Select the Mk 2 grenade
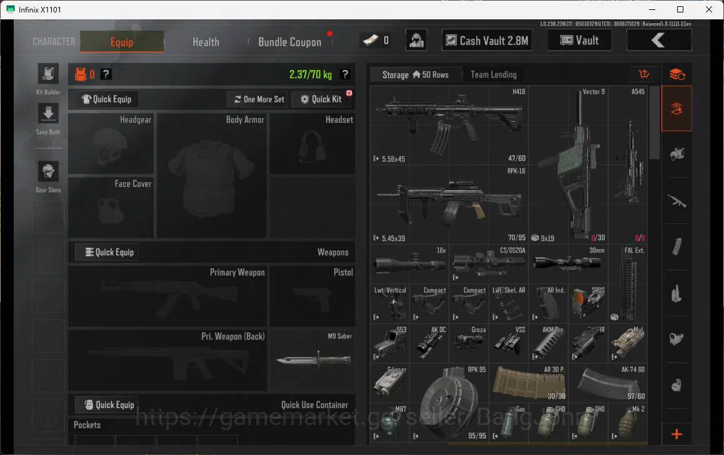Image resolution: width=724 pixels, height=455 pixels. pos(628,423)
